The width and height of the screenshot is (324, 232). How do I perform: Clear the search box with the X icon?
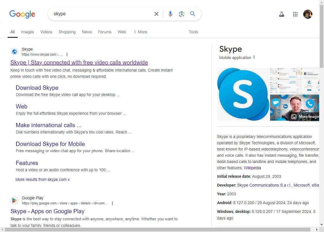pyautogui.click(x=156, y=14)
